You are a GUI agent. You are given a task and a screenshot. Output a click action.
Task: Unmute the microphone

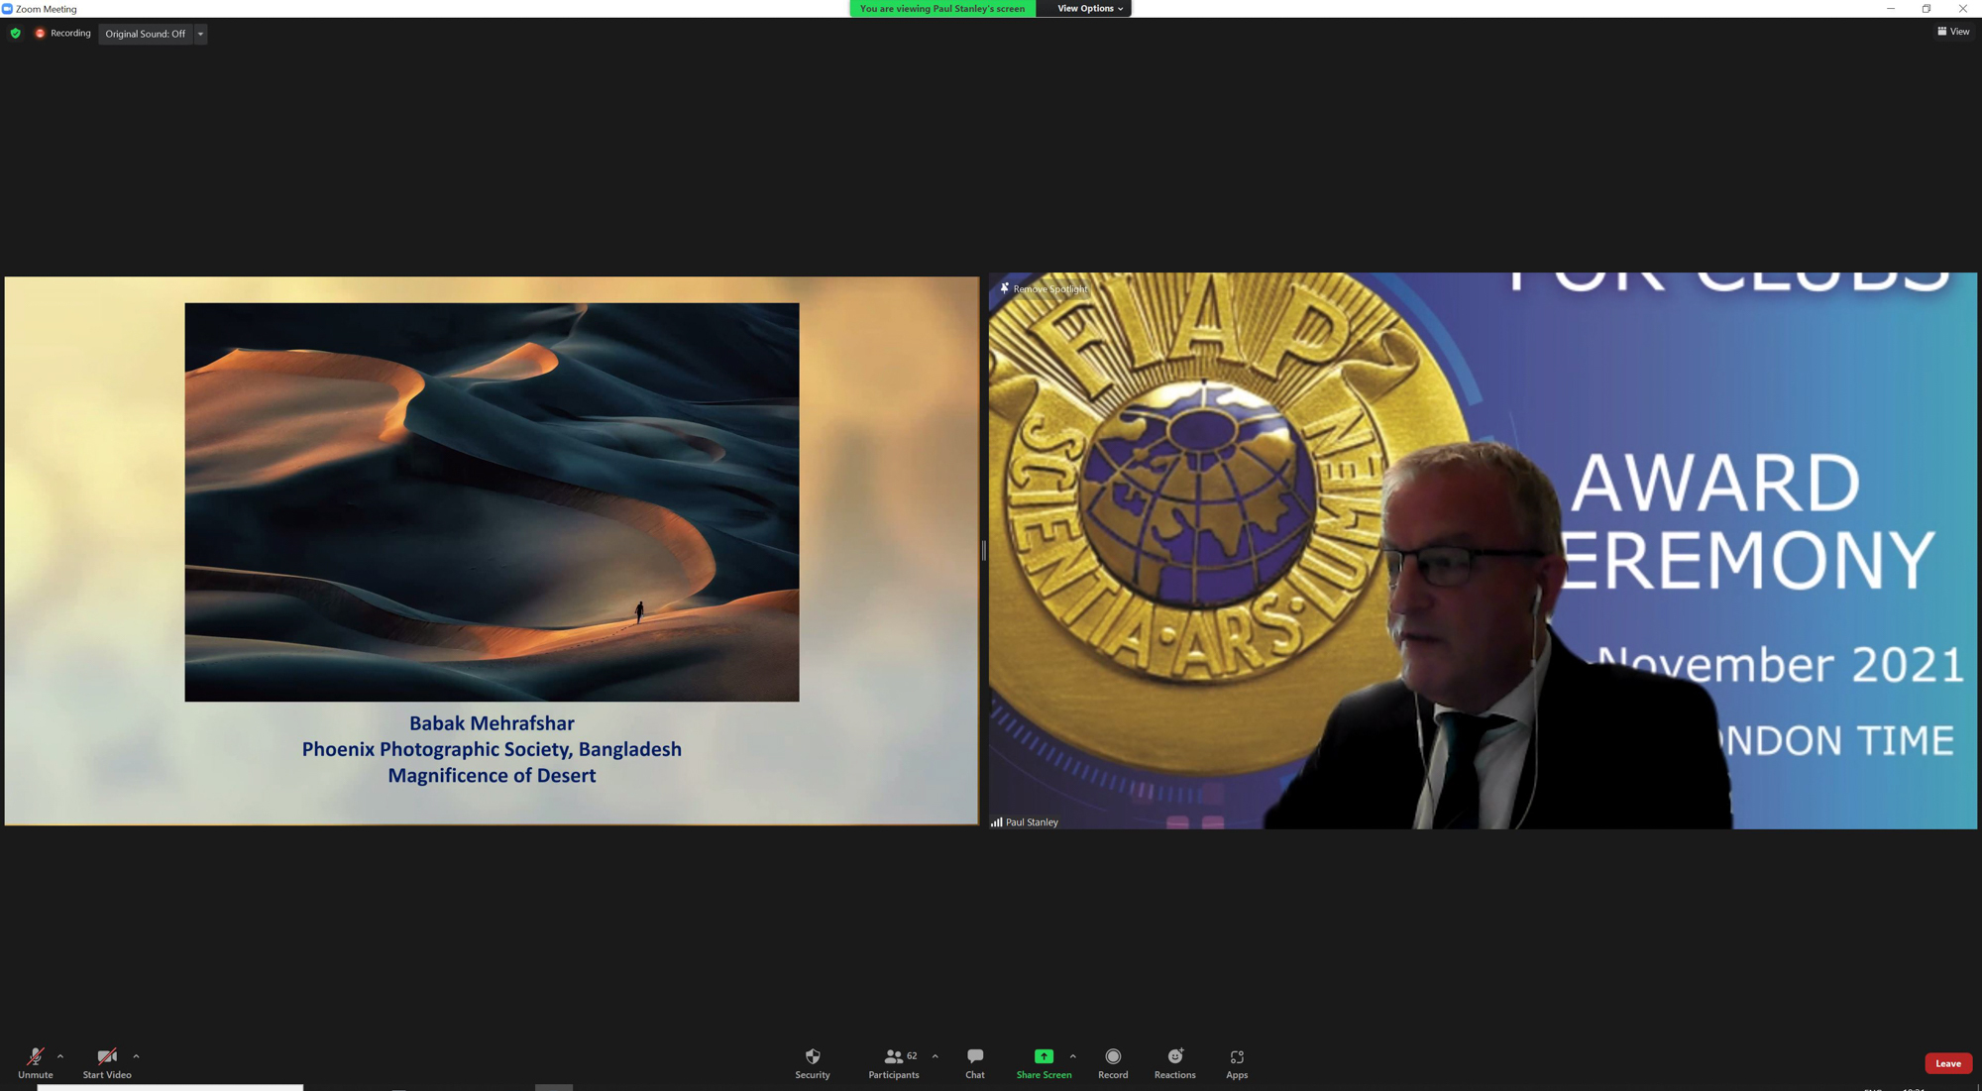coord(36,1063)
